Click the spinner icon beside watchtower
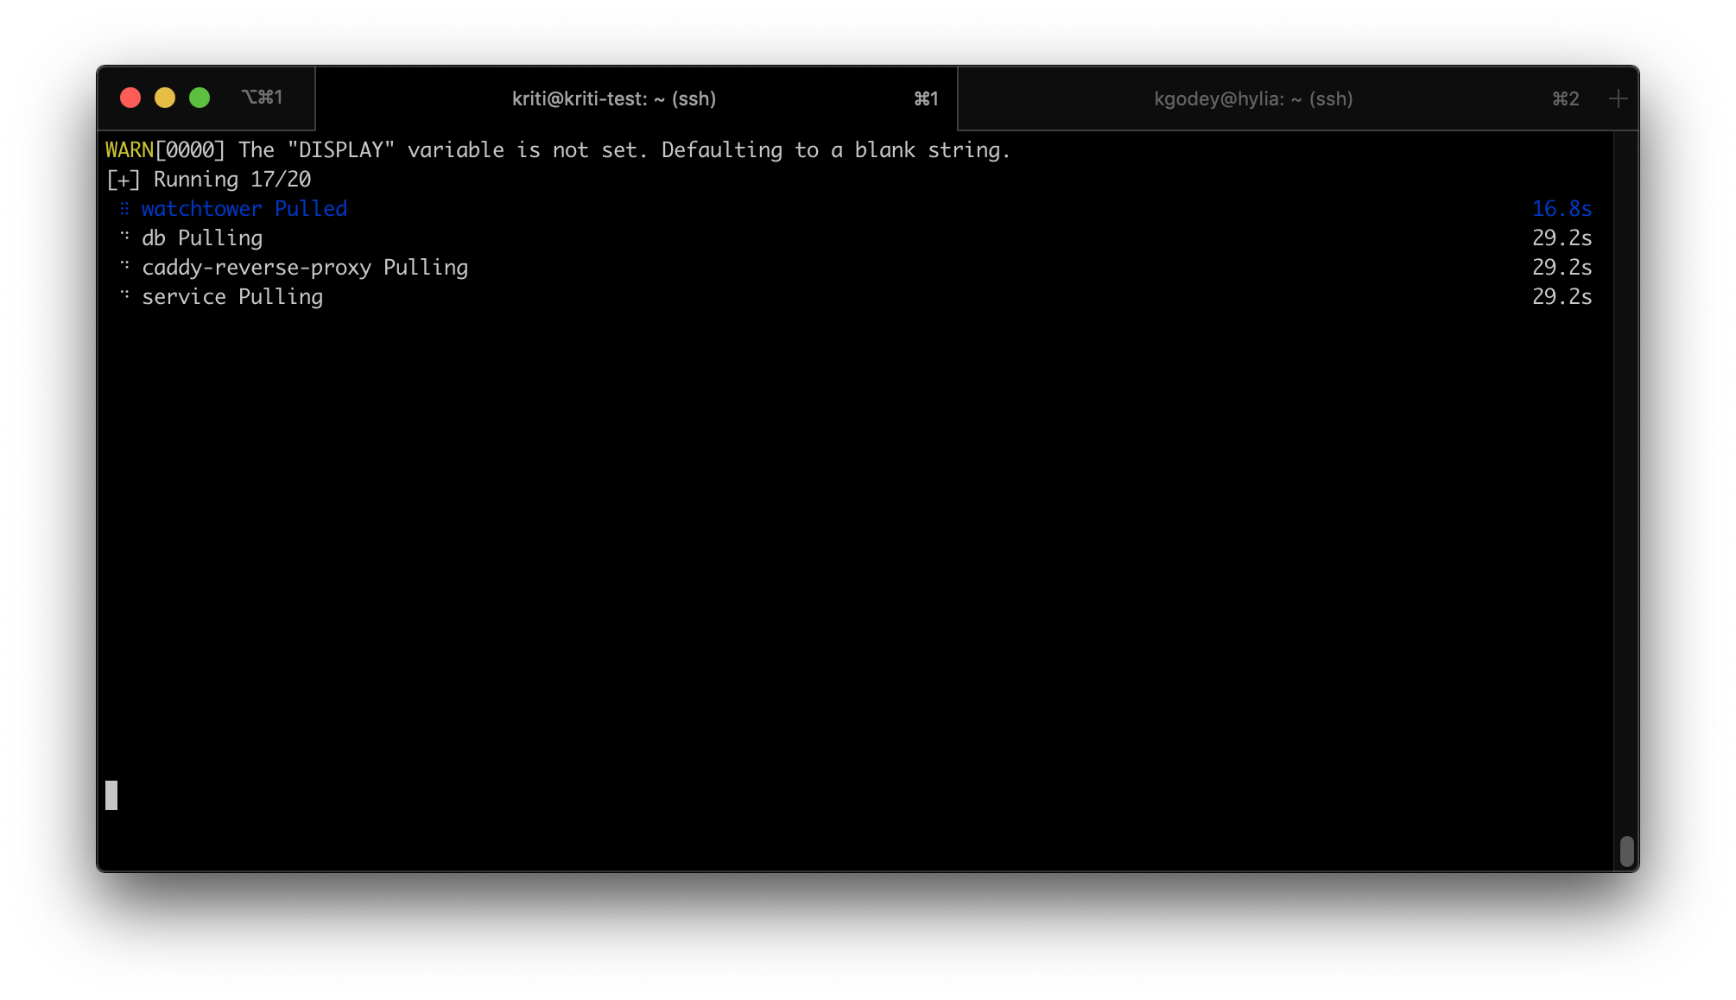Image resolution: width=1736 pixels, height=1000 pixels. pos(124,208)
